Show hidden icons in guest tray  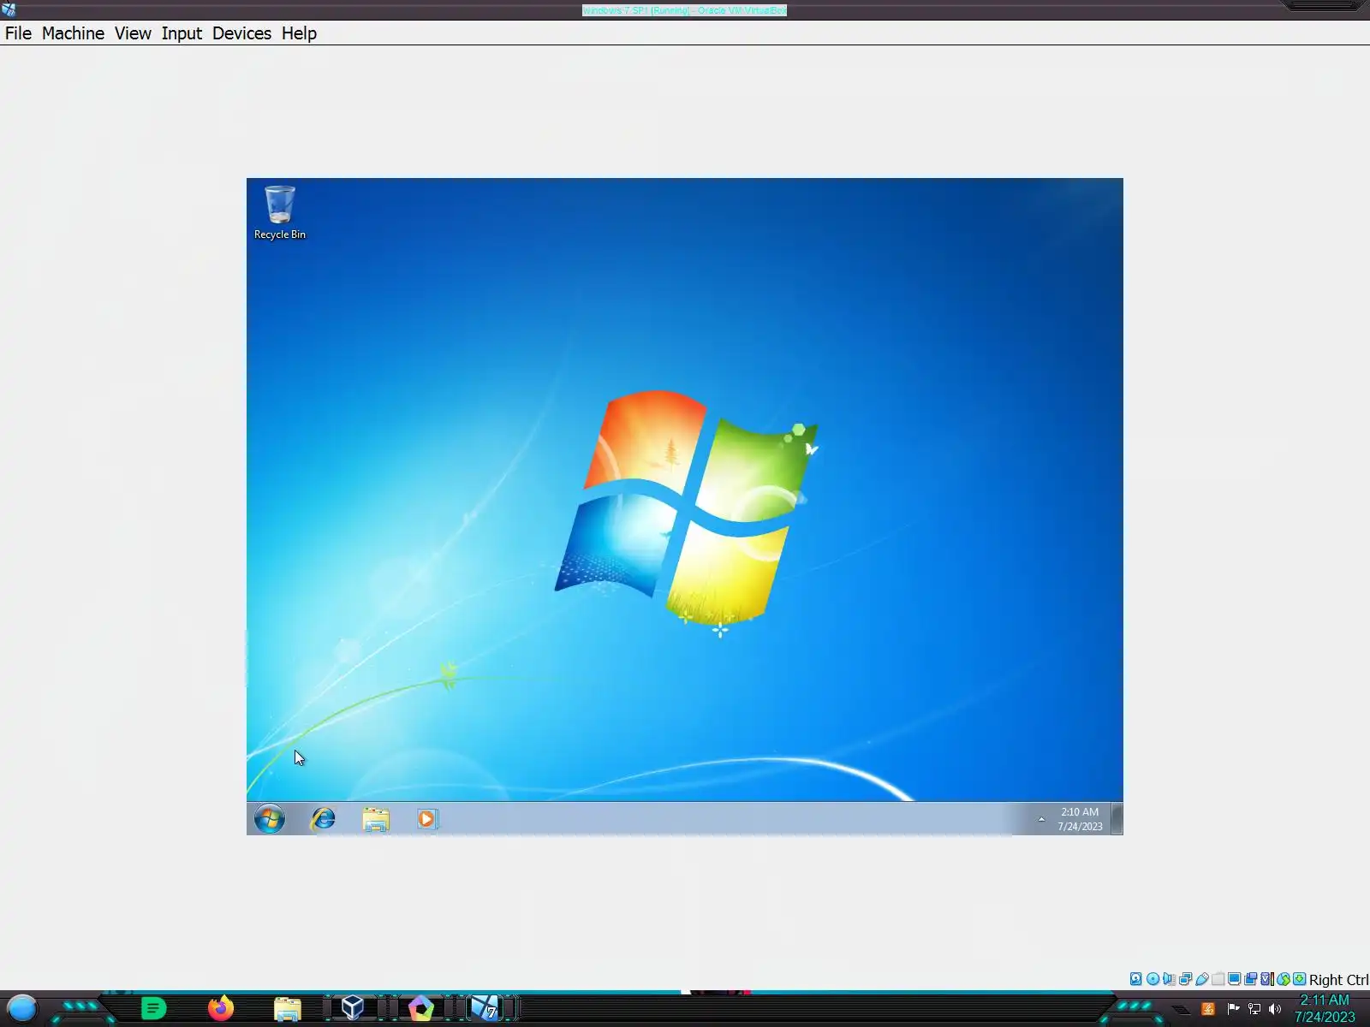pos(1041,819)
